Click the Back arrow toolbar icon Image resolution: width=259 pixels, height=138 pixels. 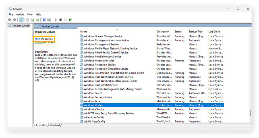coord(10,20)
